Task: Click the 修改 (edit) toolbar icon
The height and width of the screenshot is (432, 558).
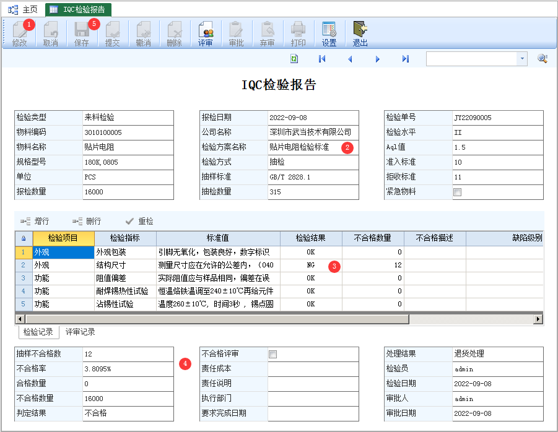Action: click(20, 33)
